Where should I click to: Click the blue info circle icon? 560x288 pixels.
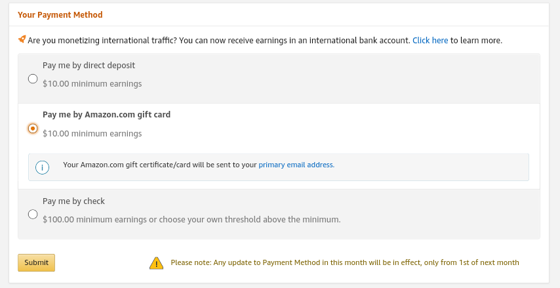tap(42, 167)
